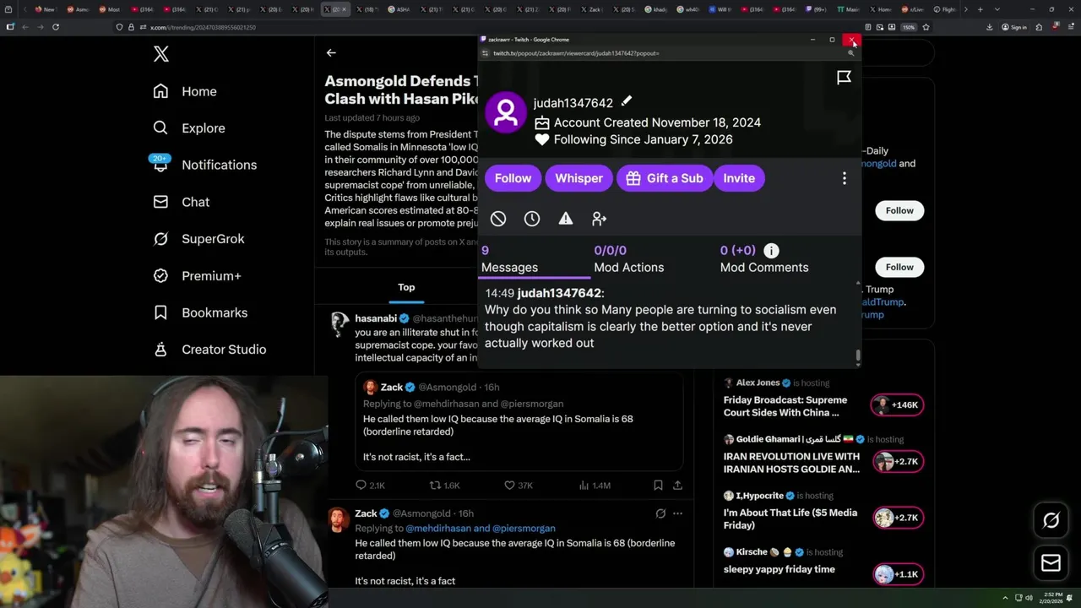Viewport: 1081px width, 608px height.
Task: Click the +1.1K listeners badge for Kirsche
Action: [x=897, y=574]
